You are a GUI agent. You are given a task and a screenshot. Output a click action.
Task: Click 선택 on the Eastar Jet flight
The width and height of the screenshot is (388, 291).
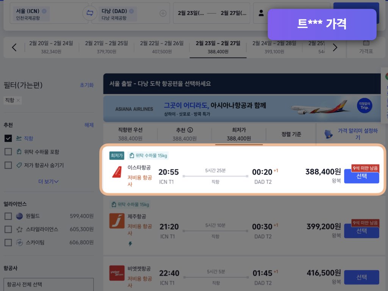pyautogui.click(x=361, y=176)
